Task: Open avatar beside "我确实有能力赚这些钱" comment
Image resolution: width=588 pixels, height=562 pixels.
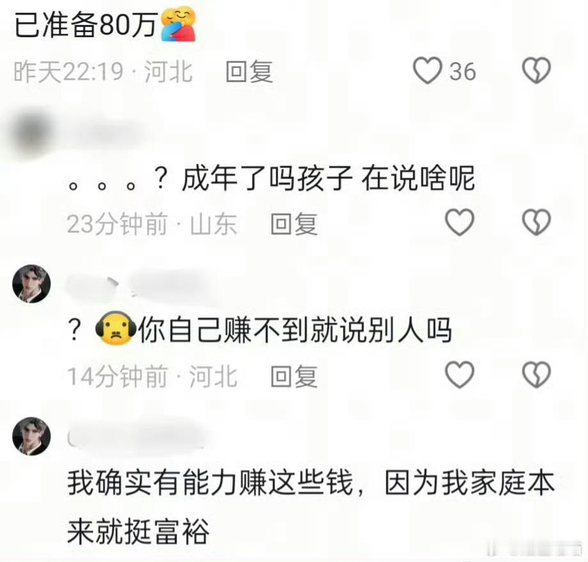Action: coord(31,436)
